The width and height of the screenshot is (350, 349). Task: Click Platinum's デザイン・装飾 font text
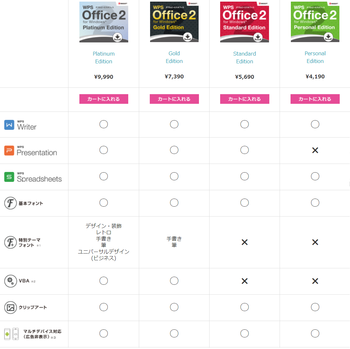coord(103,226)
